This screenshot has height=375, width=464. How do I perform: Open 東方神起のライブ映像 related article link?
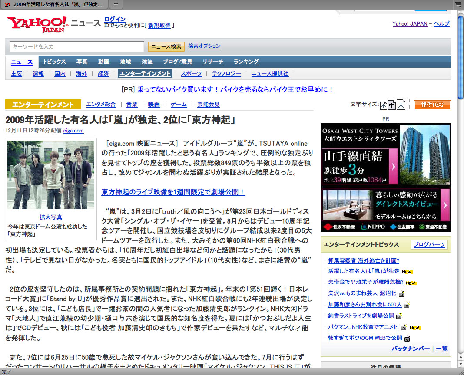(x=173, y=192)
